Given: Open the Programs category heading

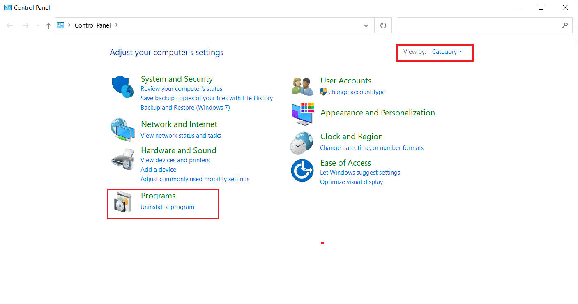Looking at the screenshot, I should 158,196.
